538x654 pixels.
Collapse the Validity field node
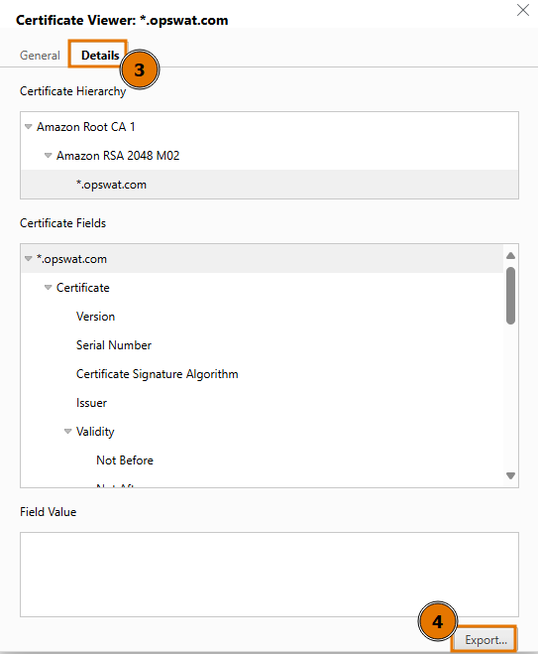pyautogui.click(x=68, y=432)
